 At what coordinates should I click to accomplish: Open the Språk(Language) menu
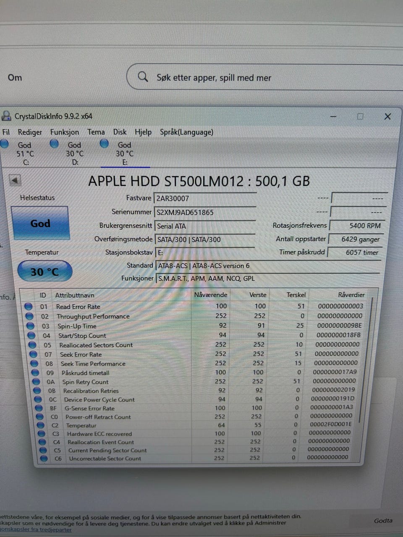pos(186,132)
